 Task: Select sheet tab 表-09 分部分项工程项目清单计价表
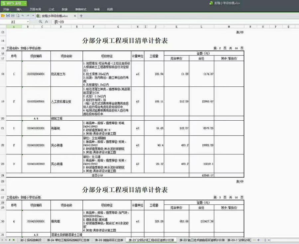[x=151, y=240]
